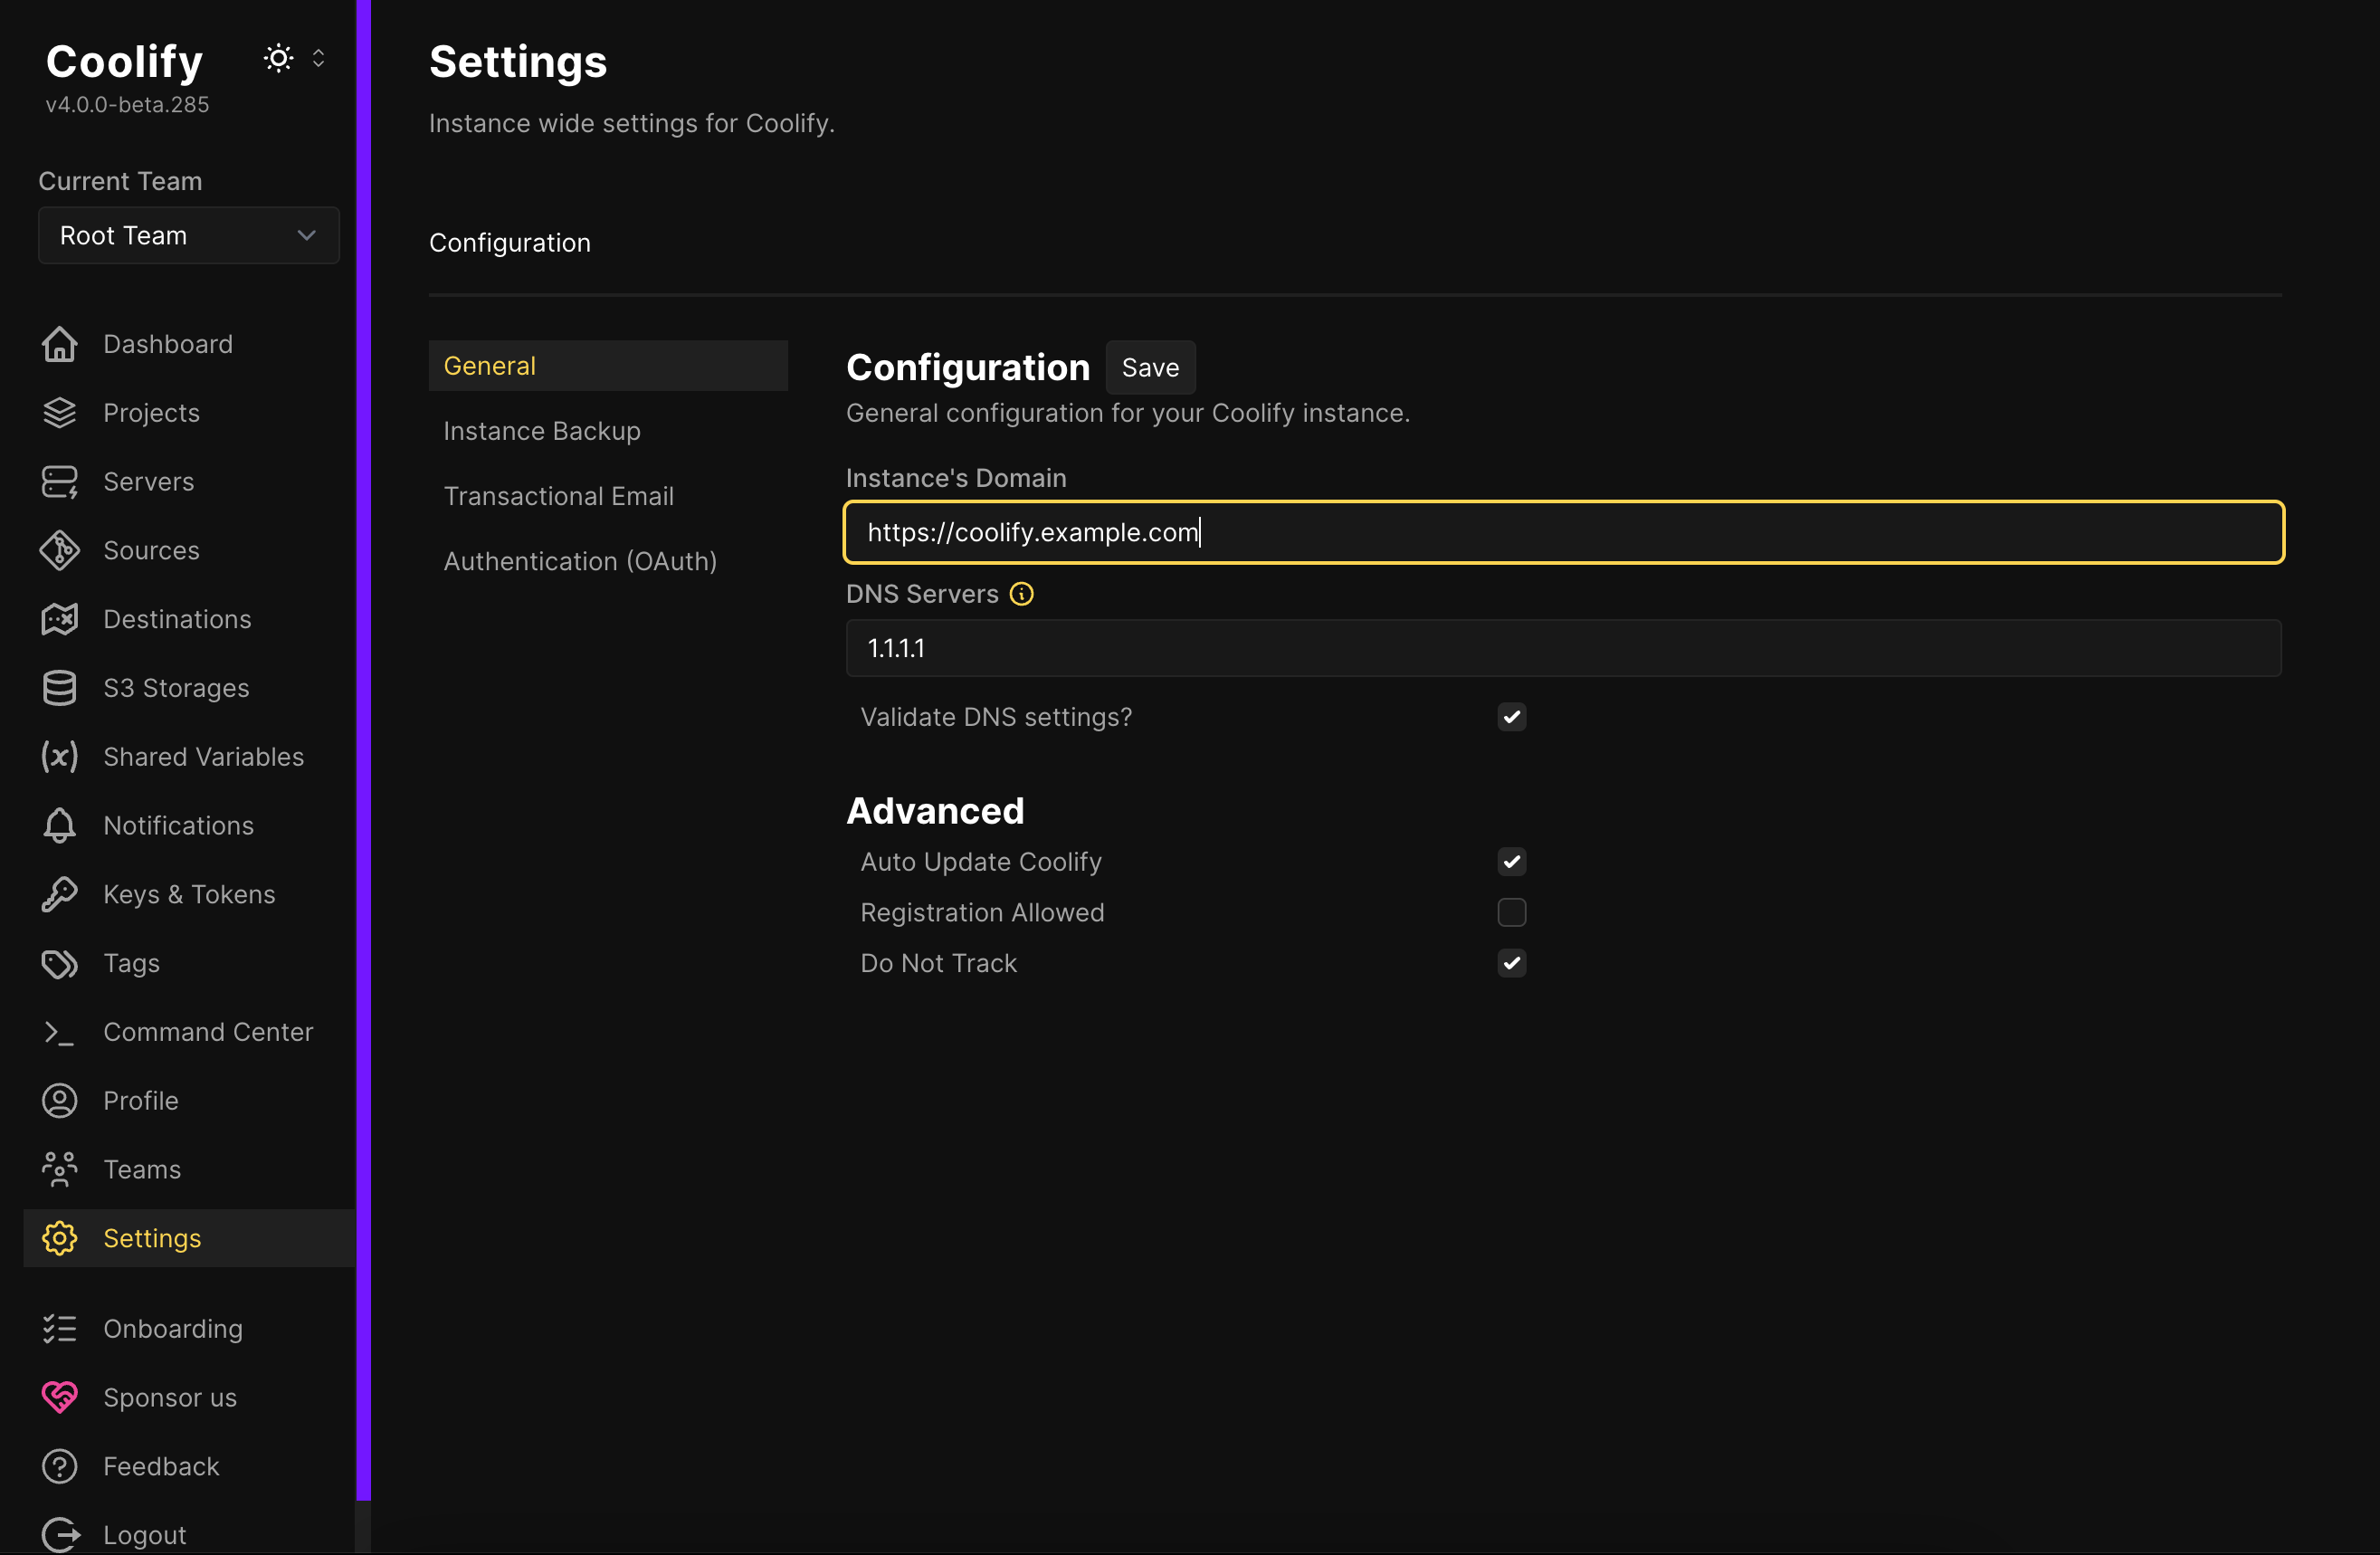Click the Sponsor us heart icon
This screenshot has height=1555, width=2380.
click(59, 1397)
